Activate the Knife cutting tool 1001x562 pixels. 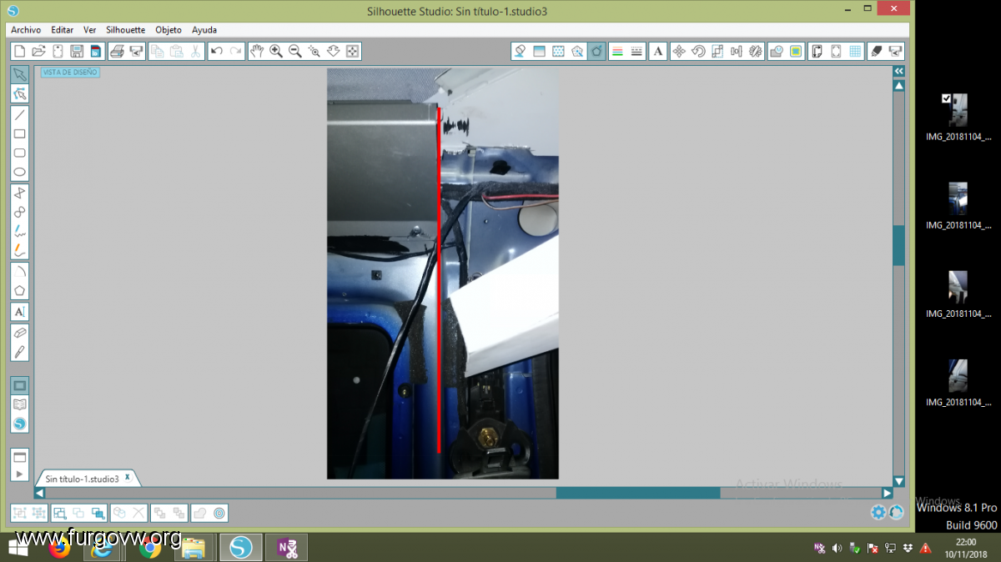[x=19, y=352]
